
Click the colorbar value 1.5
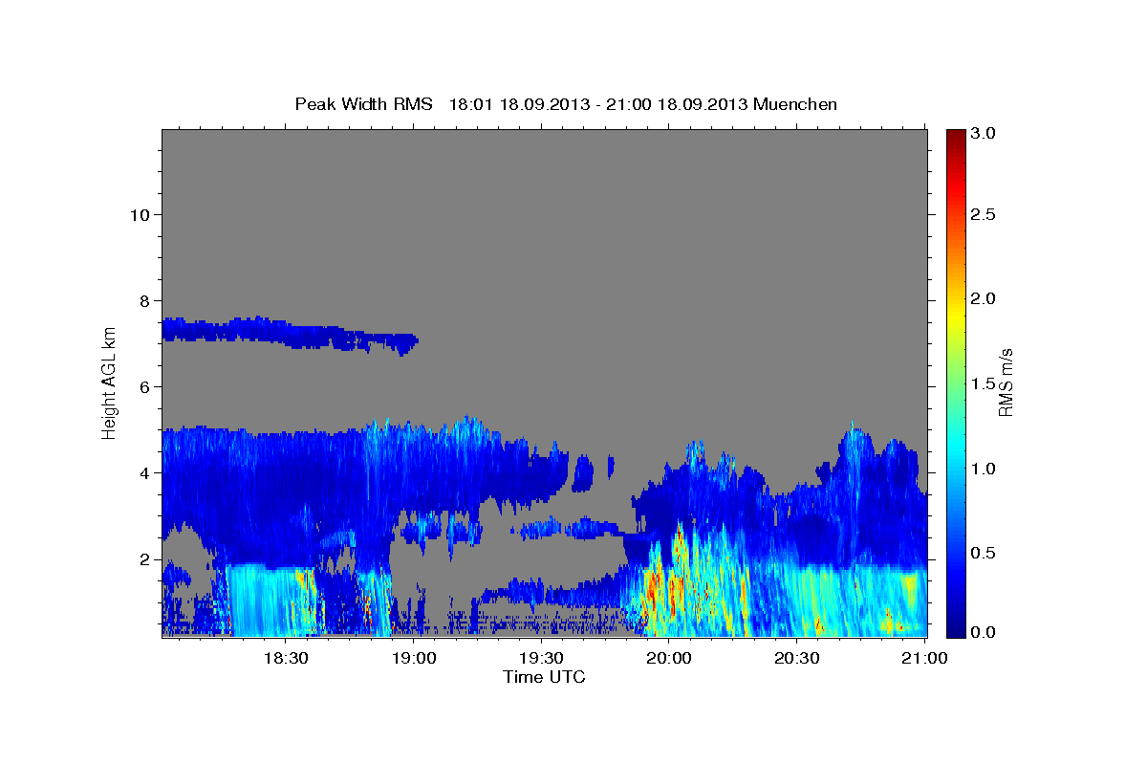coord(985,383)
